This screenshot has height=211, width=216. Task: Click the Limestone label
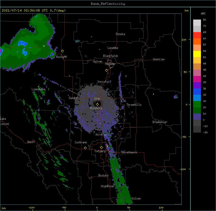38,89
